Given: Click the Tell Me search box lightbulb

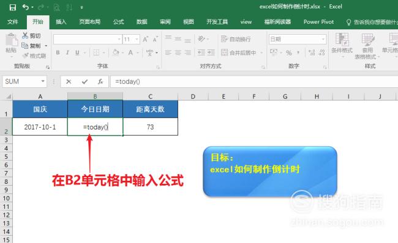Looking at the screenshot, I should (348, 22).
